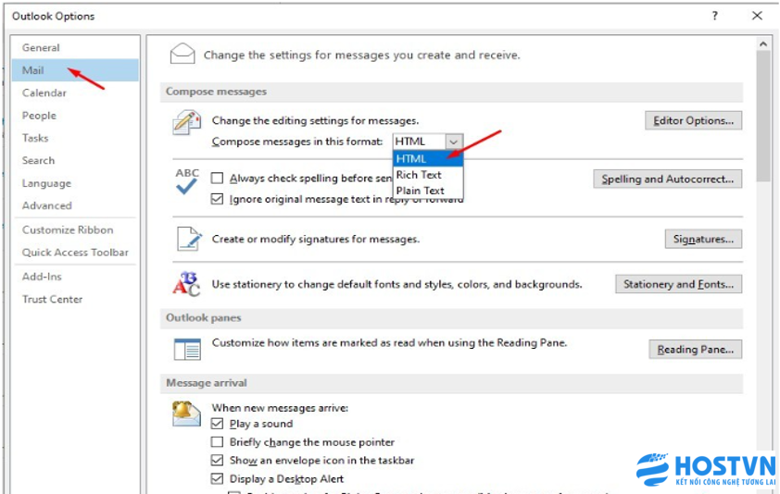Enable Briefly change the mouse pointer
Image resolution: width=780 pixels, height=494 pixels.
point(217,442)
